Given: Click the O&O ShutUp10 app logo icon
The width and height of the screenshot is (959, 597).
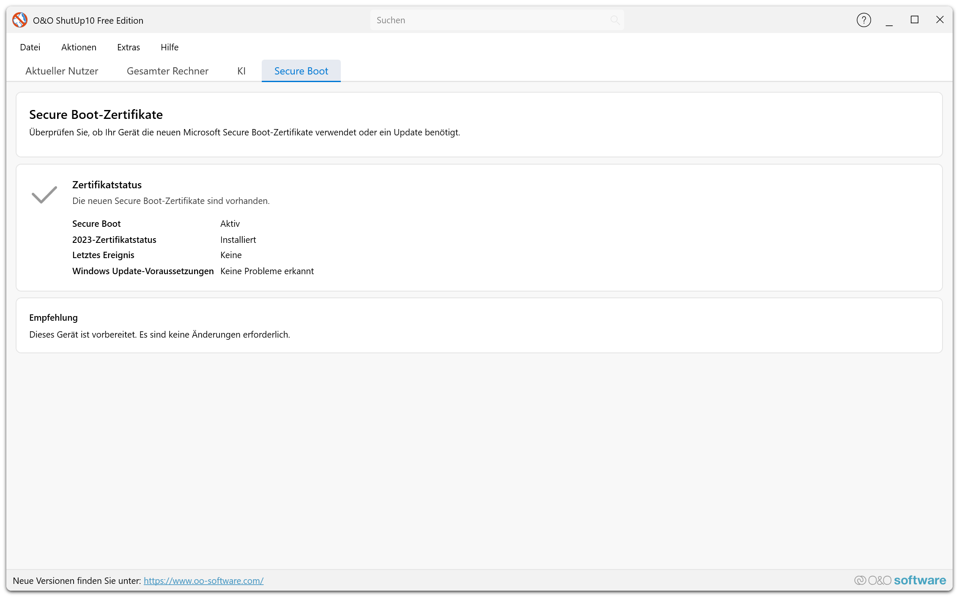Looking at the screenshot, I should tap(20, 20).
